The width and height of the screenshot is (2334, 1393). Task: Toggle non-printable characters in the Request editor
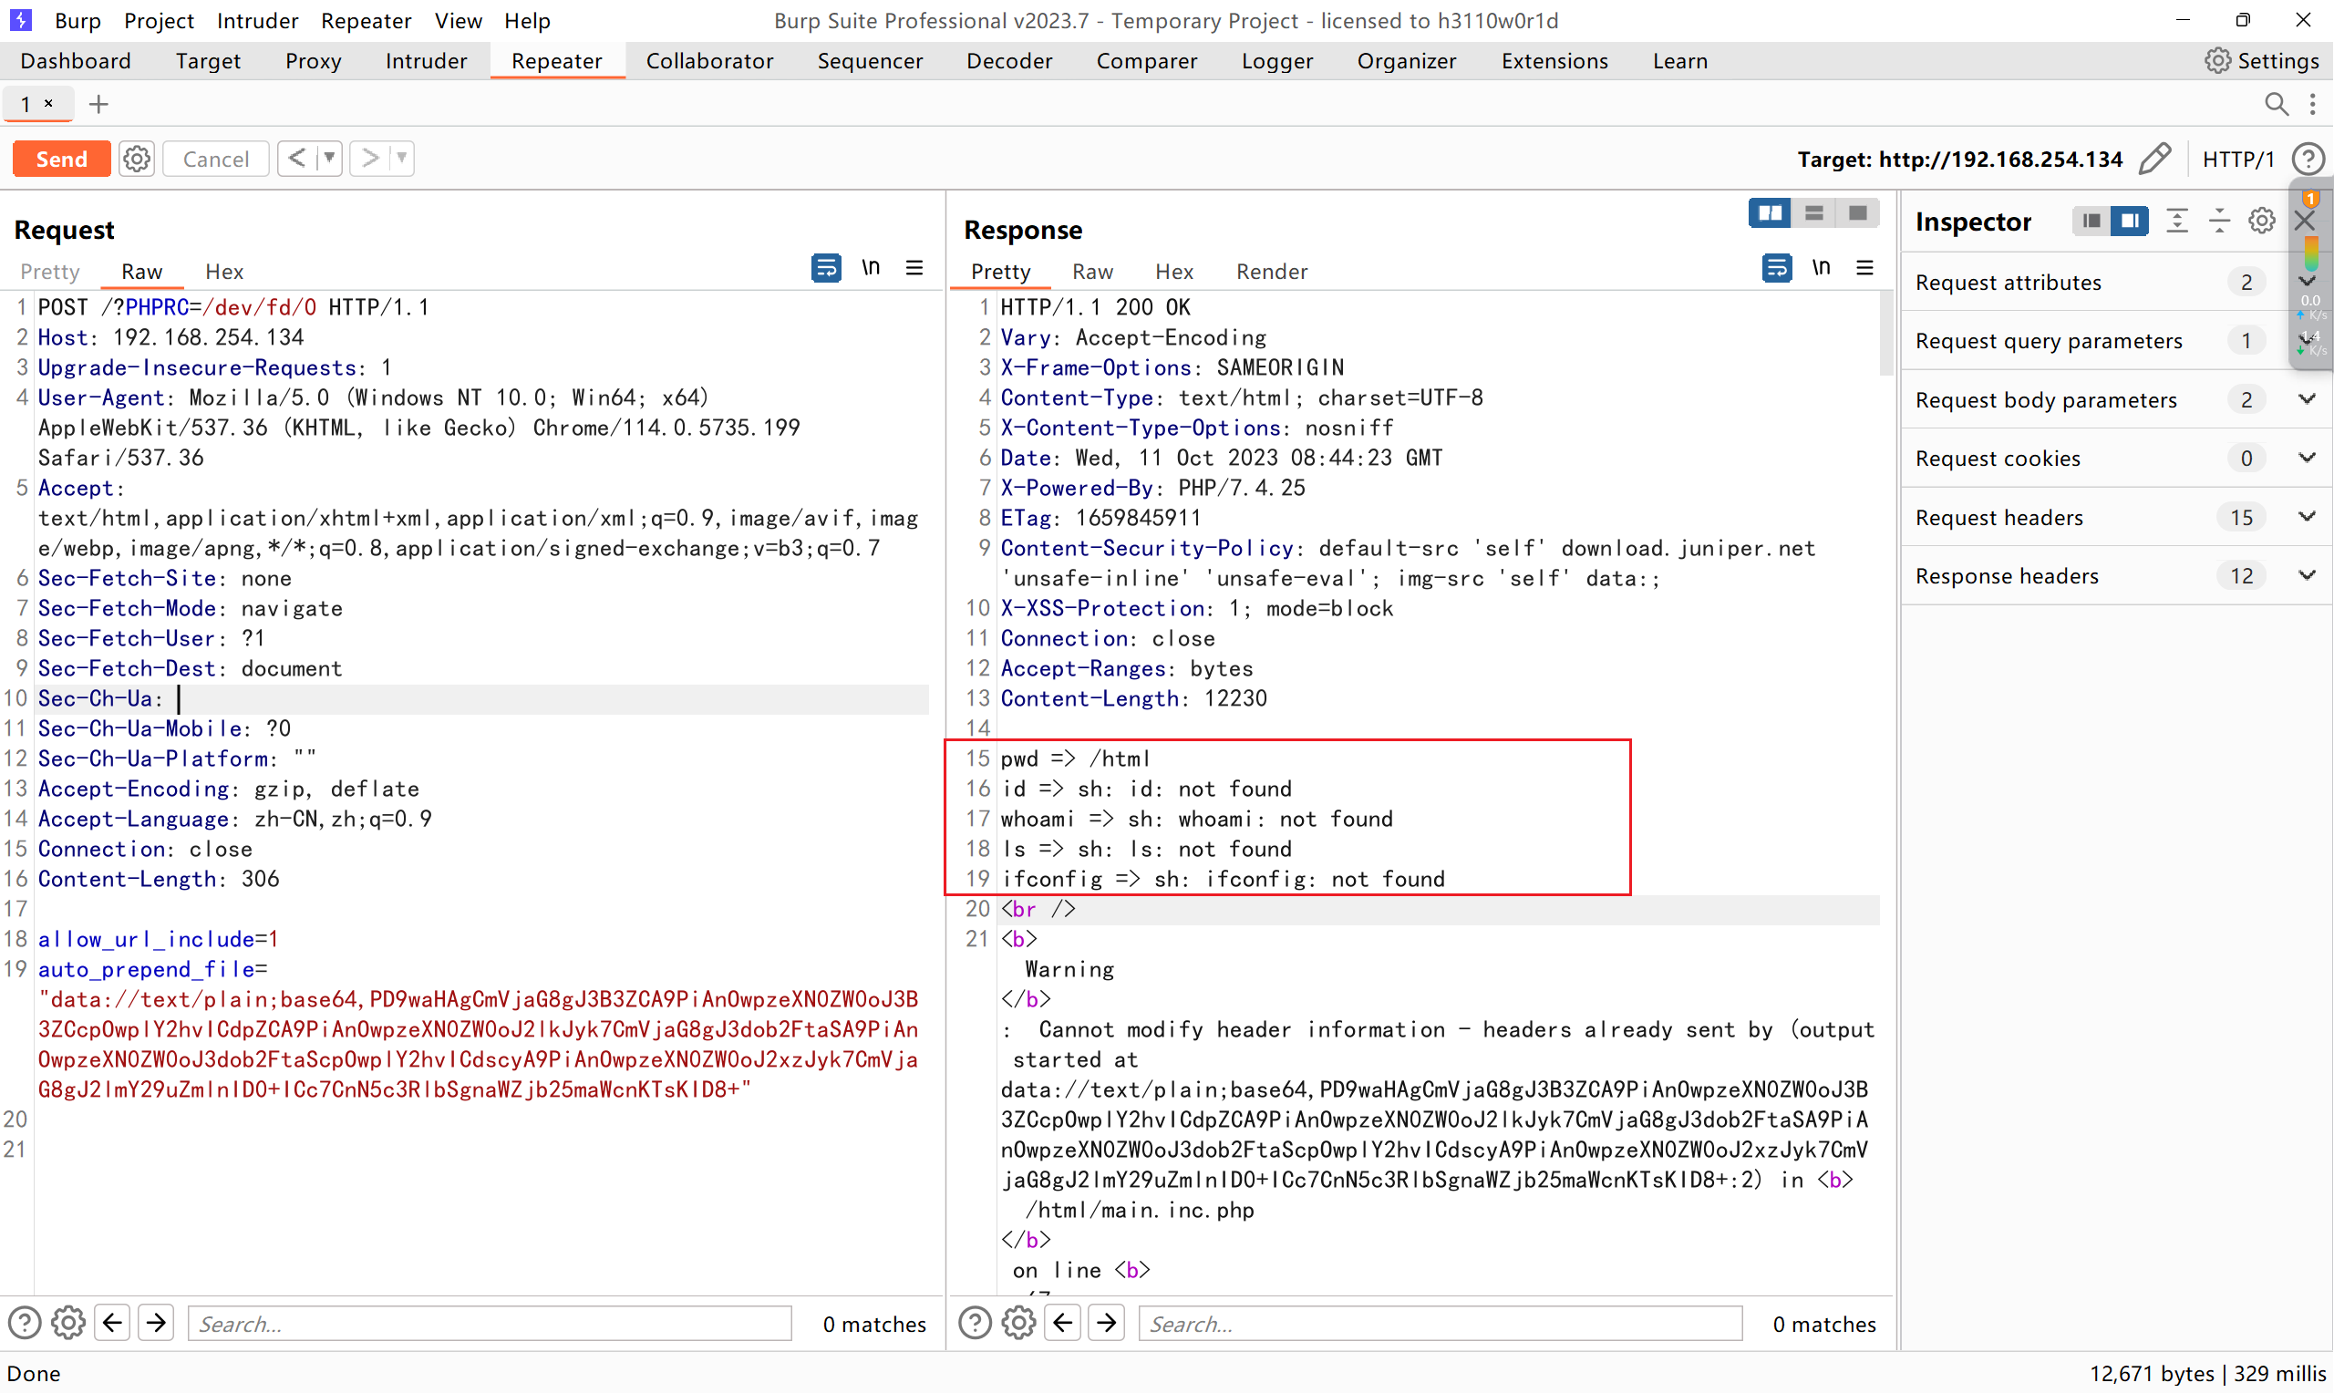tap(871, 268)
